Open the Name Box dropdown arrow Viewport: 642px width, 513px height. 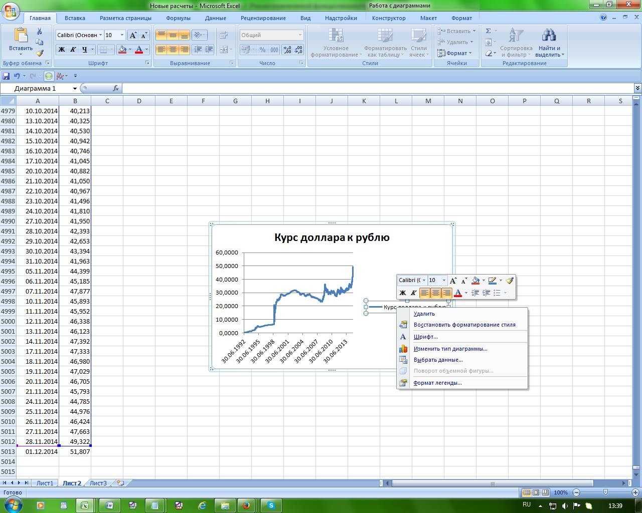pos(75,89)
